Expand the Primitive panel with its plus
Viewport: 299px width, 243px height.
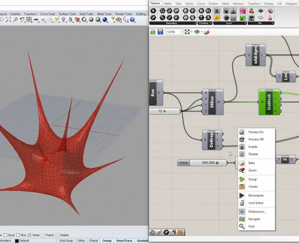pyautogui.click(x=210, y=23)
